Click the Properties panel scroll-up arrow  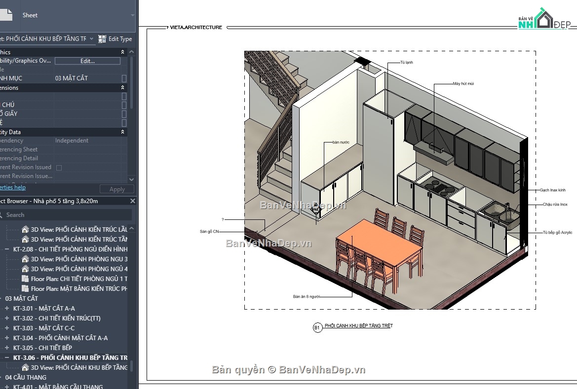[132, 52]
